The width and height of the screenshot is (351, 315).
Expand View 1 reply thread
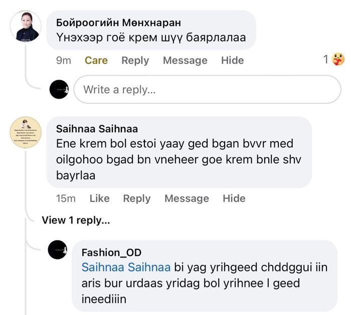click(76, 220)
